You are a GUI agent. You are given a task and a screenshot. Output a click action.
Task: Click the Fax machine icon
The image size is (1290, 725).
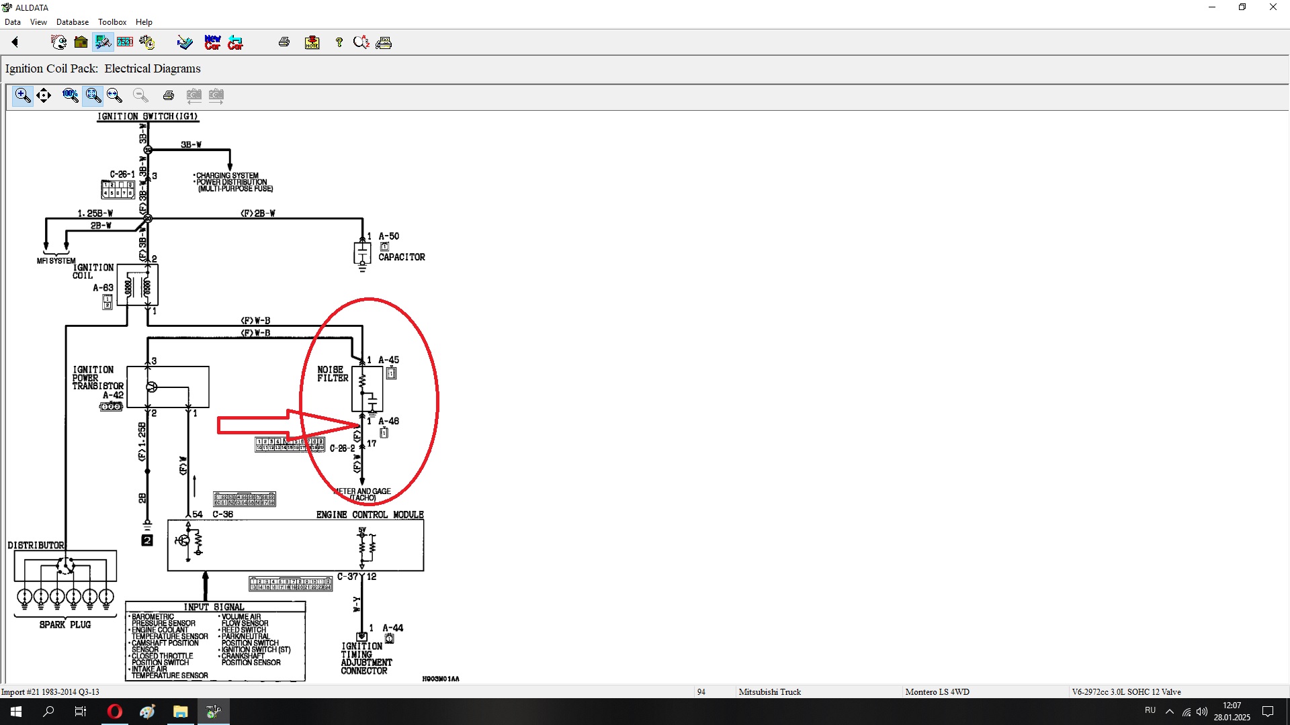click(384, 42)
